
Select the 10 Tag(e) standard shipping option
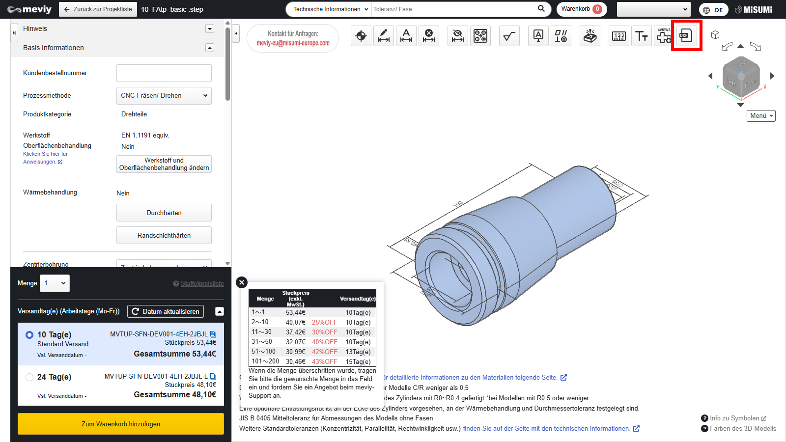29,335
